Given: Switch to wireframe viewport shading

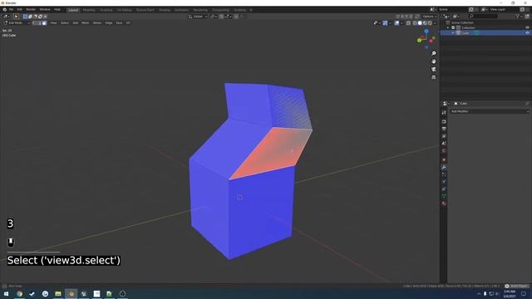Looking at the screenshot, I should point(415,23).
